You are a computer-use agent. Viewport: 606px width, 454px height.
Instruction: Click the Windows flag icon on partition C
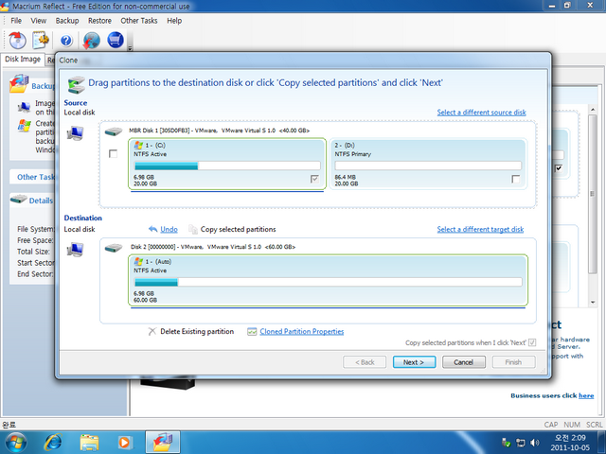pyautogui.click(x=138, y=145)
